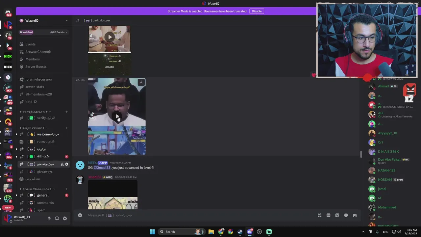Play the top video with numbered list
The height and width of the screenshot is (237, 421).
(110, 37)
